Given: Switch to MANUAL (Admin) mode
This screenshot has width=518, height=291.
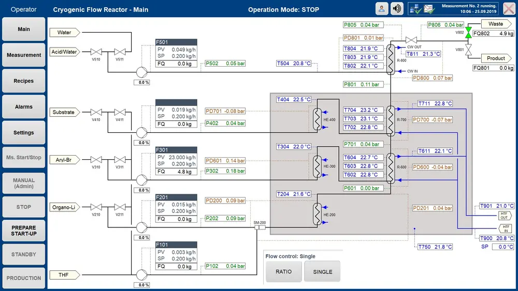Looking at the screenshot, I should (x=24, y=183).
